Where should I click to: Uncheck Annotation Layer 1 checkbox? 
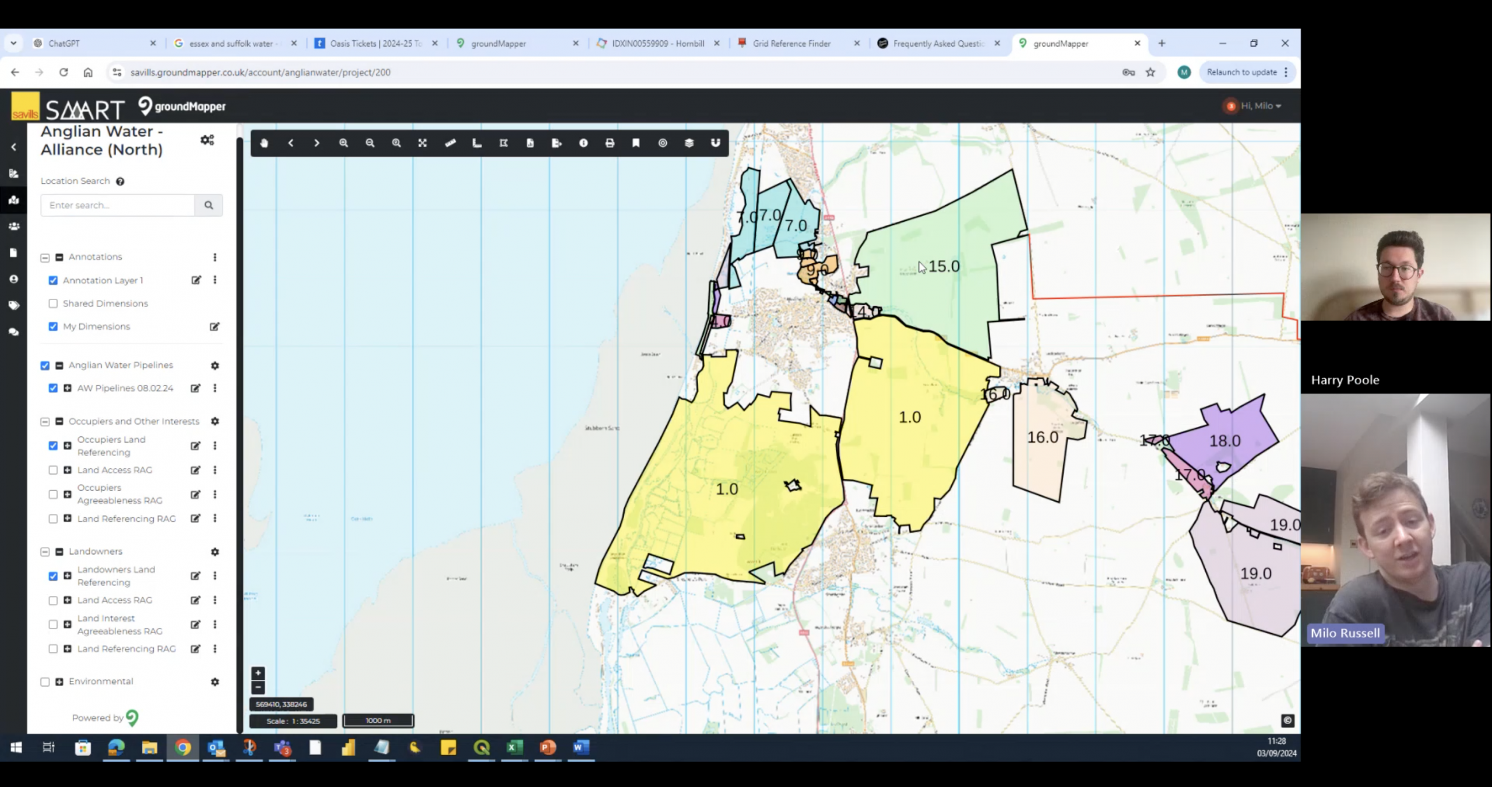[53, 280]
